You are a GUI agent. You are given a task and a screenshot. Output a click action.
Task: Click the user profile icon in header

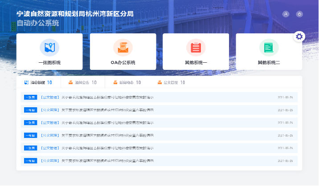(286, 14)
